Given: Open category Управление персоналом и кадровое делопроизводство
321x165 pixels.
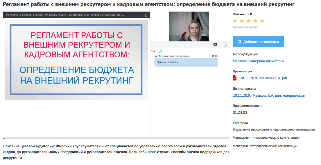Looking at the screenshot, I should (274, 130).
